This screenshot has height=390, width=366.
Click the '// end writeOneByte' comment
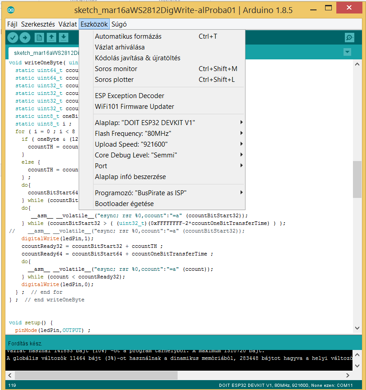(55, 300)
